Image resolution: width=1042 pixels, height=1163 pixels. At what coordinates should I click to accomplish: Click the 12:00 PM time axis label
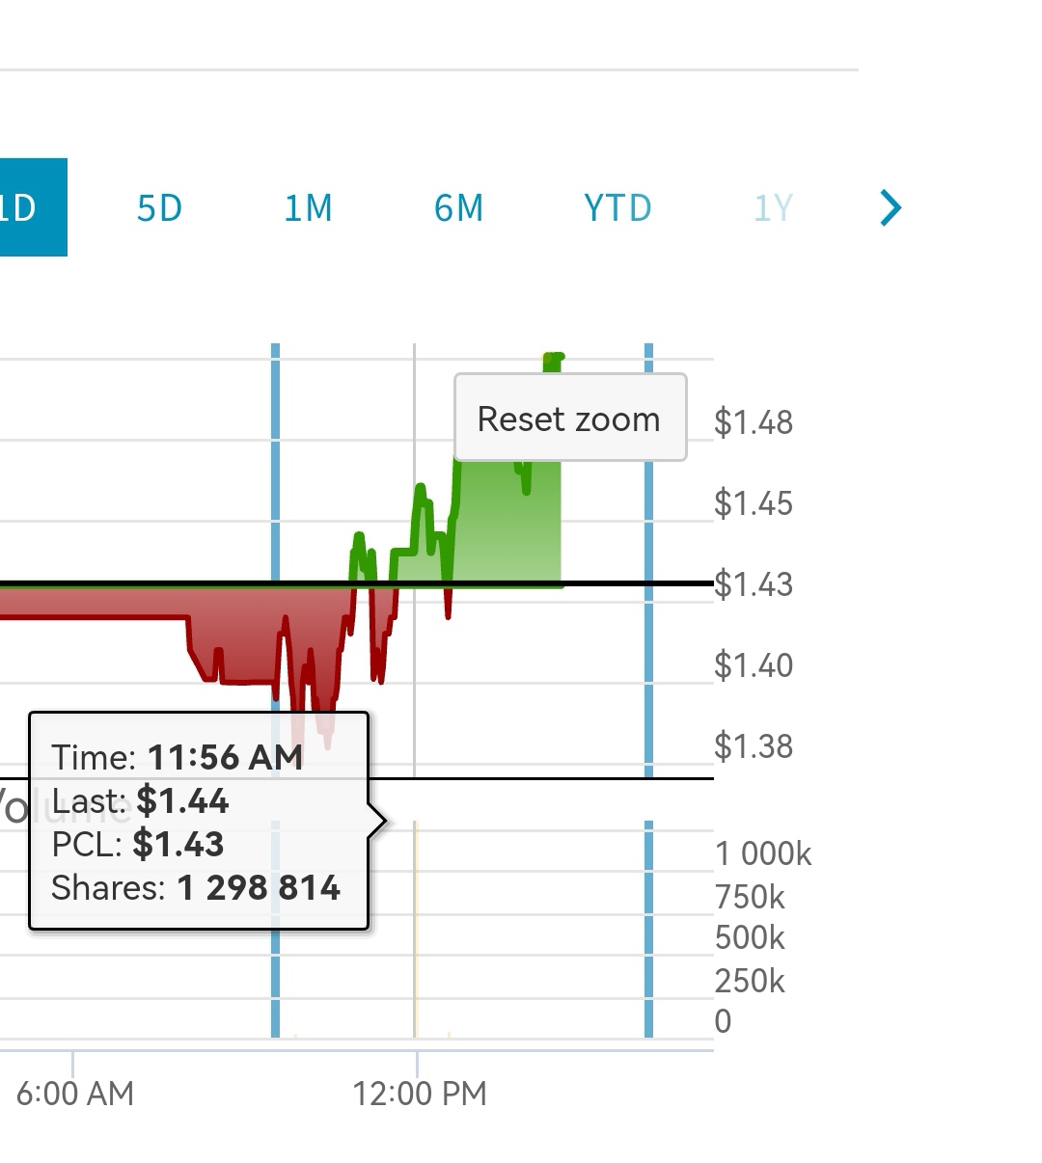pos(420,1094)
